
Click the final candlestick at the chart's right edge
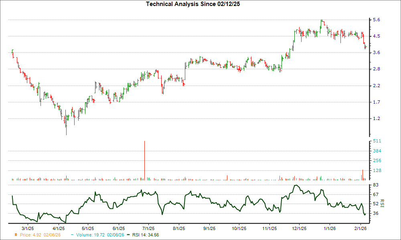point(365,46)
